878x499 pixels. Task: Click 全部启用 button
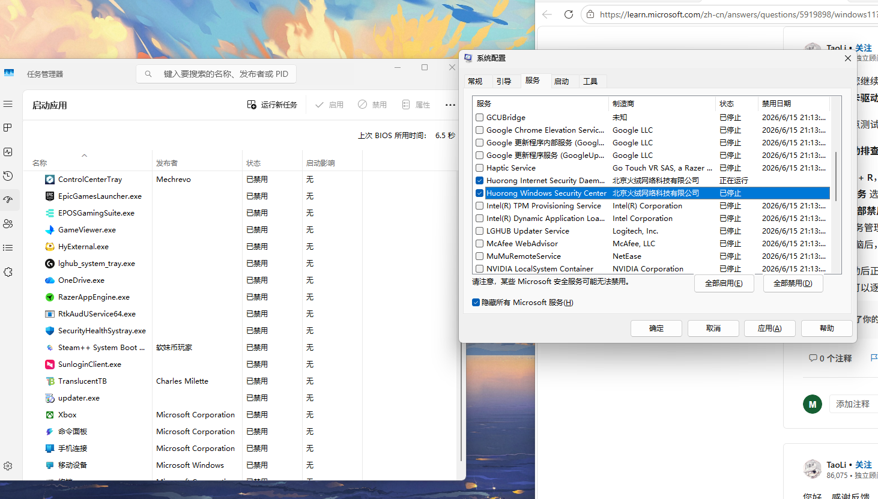[724, 283]
